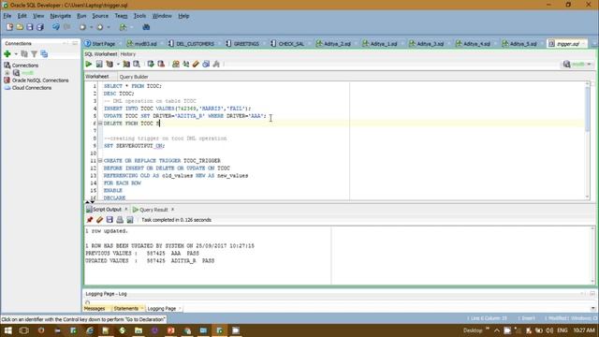Click the Commit icon in worksheet toolbar
This screenshot has width=599, height=337.
pos(151,65)
